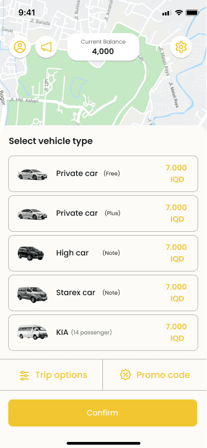Select Private car (Free) option
Screen dimensions: 207x448
click(103, 174)
